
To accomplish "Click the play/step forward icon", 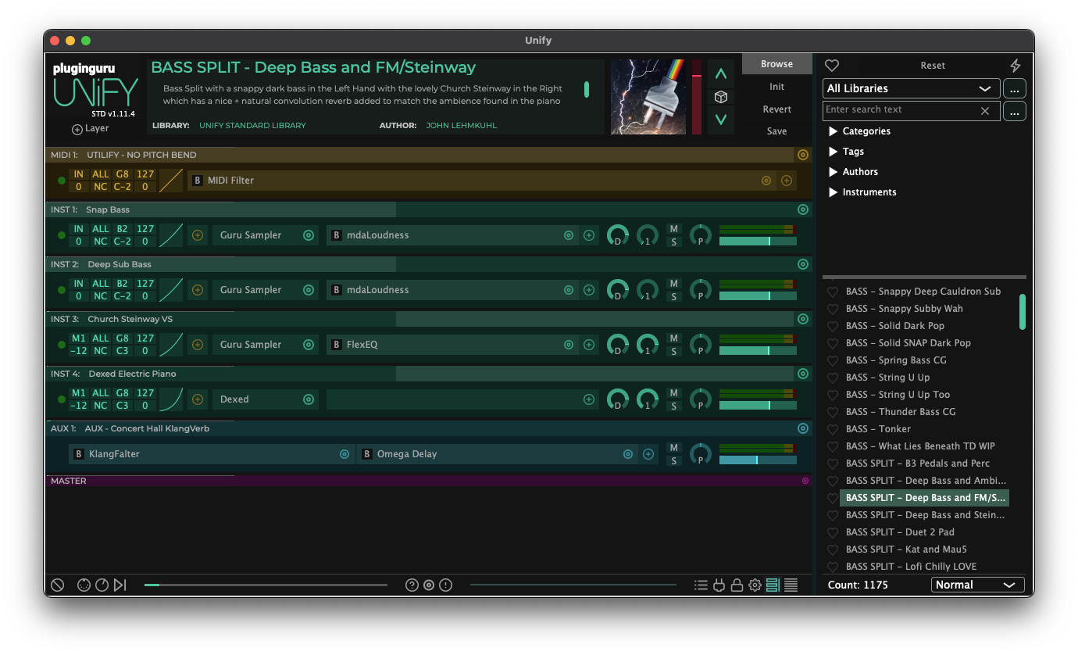I will pos(120,585).
